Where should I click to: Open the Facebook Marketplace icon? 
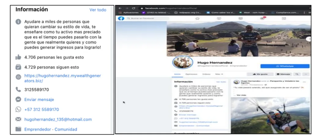240,18
